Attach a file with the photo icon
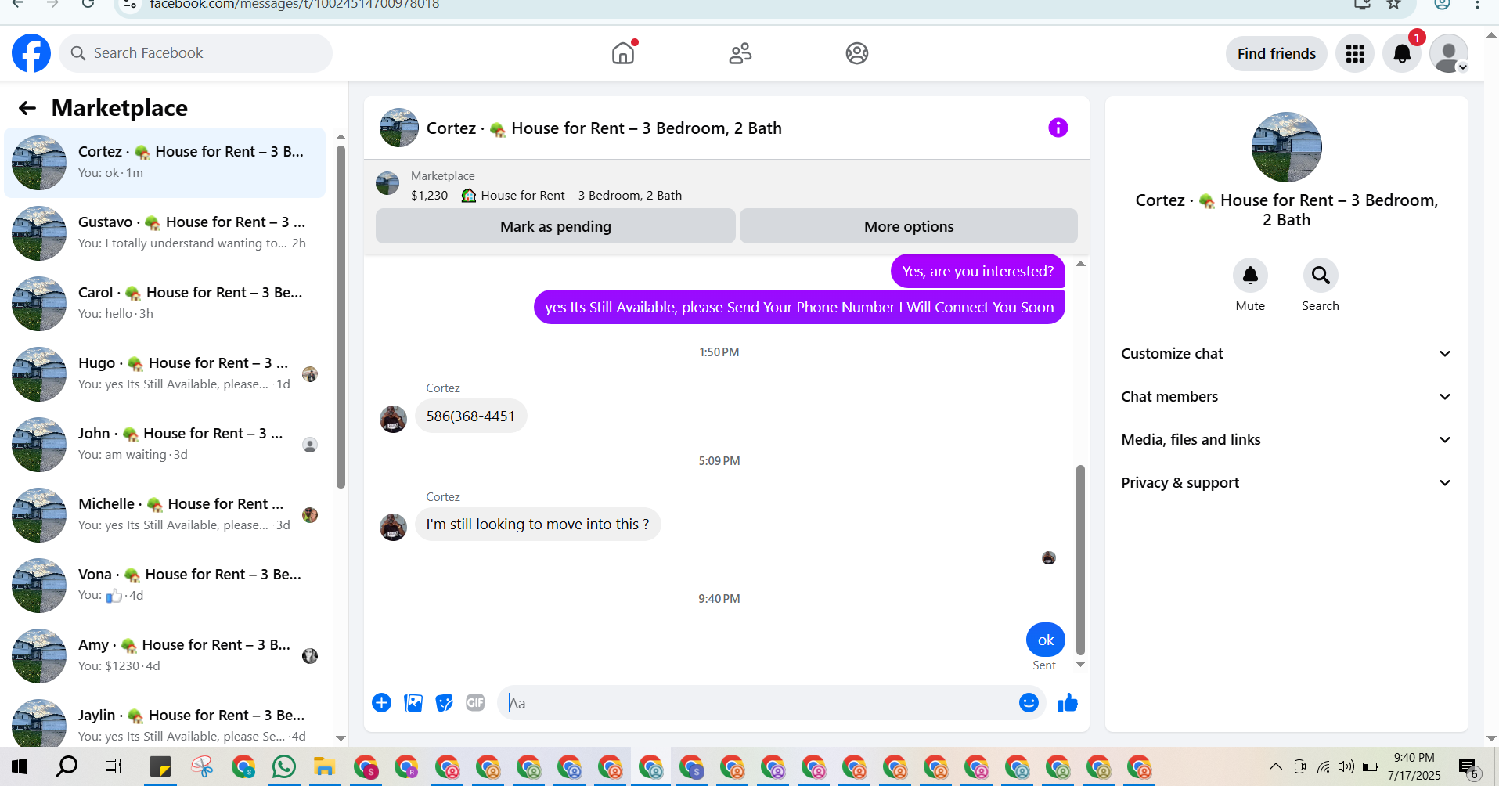 click(413, 703)
